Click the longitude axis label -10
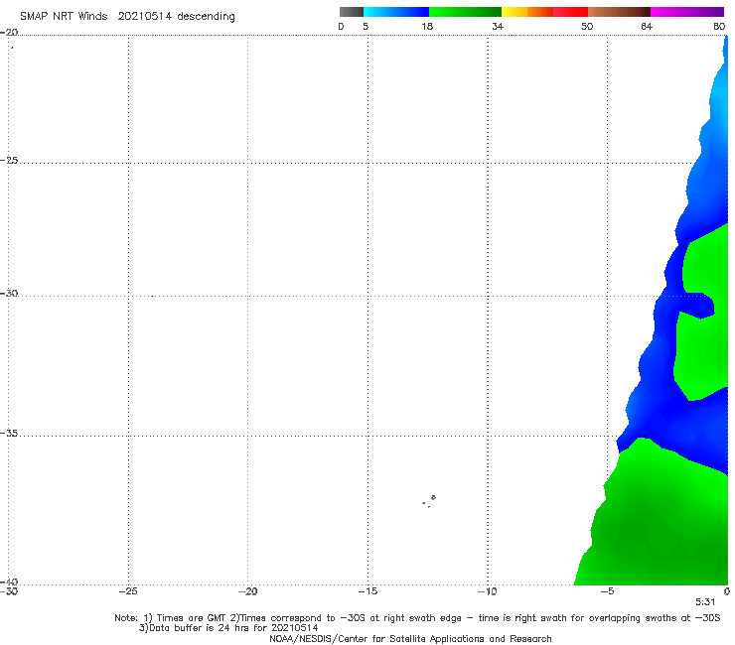 (x=488, y=591)
